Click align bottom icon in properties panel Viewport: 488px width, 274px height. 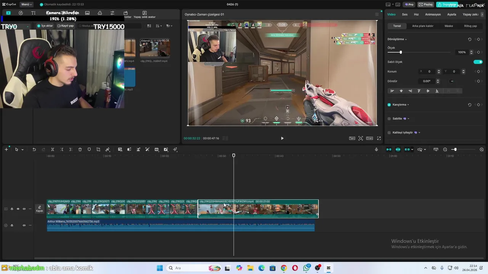click(437, 91)
